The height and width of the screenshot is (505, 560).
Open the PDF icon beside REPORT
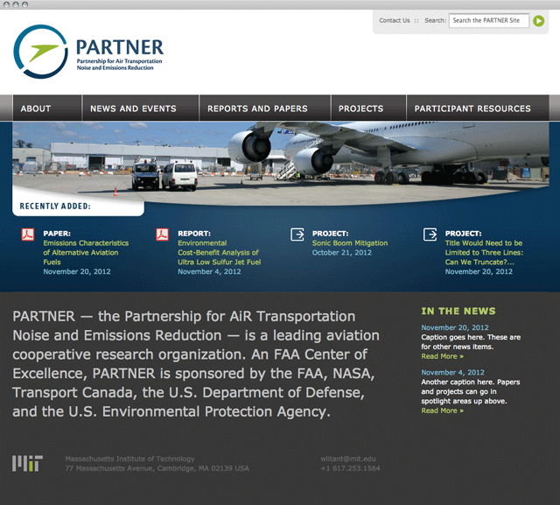point(162,235)
